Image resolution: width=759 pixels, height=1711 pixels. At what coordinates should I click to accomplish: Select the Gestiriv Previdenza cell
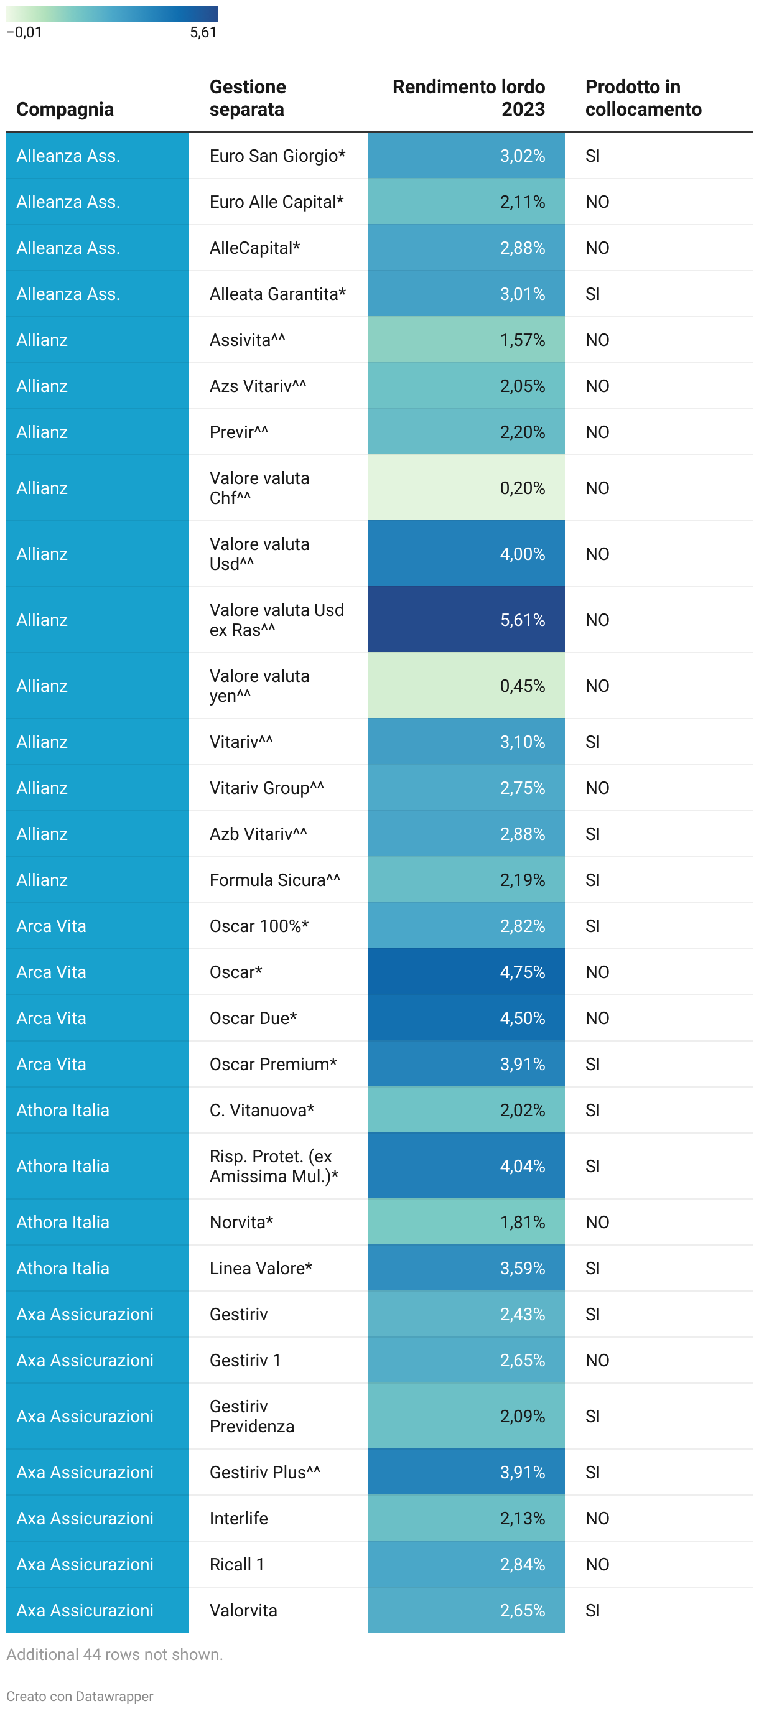click(x=252, y=1416)
